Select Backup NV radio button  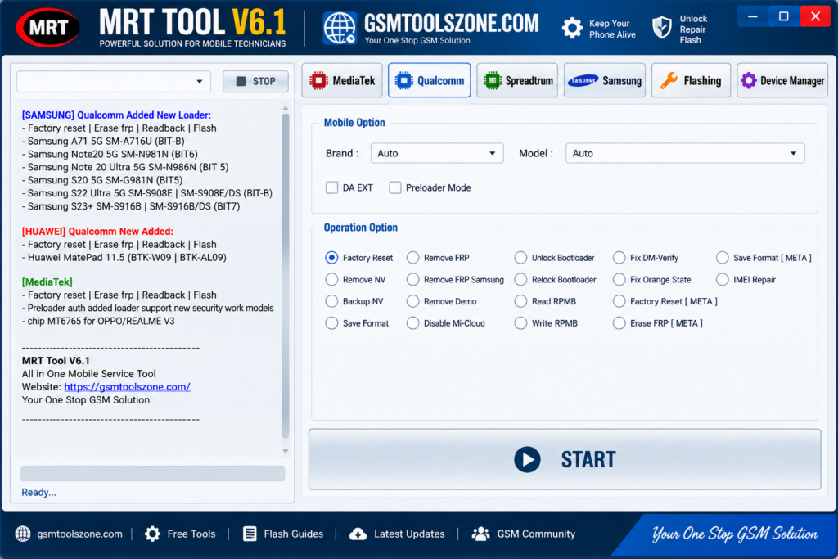click(x=332, y=301)
